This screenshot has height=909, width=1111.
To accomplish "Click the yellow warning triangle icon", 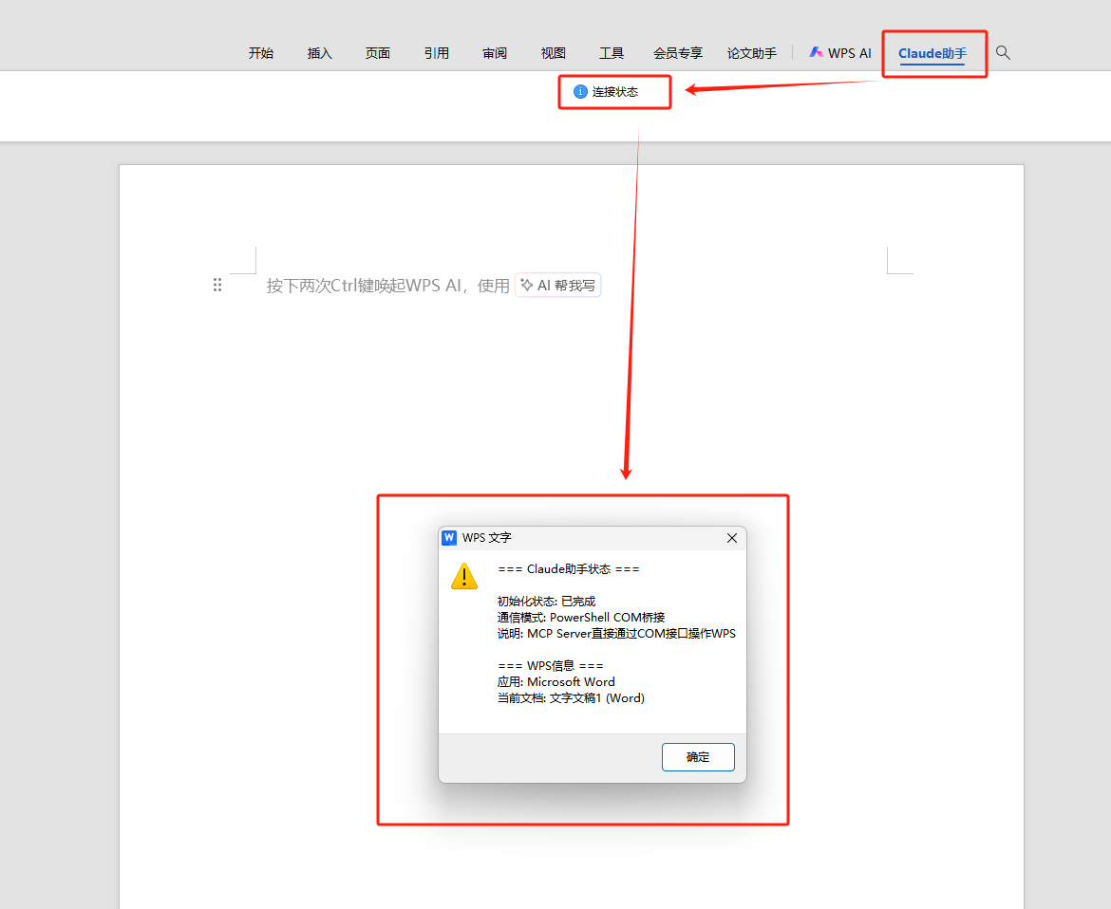I will (464, 576).
